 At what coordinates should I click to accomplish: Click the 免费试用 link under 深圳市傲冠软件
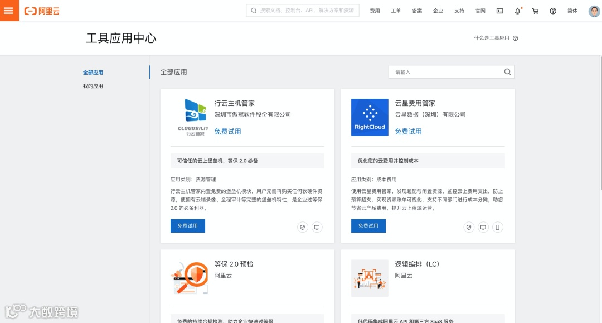[x=227, y=131]
